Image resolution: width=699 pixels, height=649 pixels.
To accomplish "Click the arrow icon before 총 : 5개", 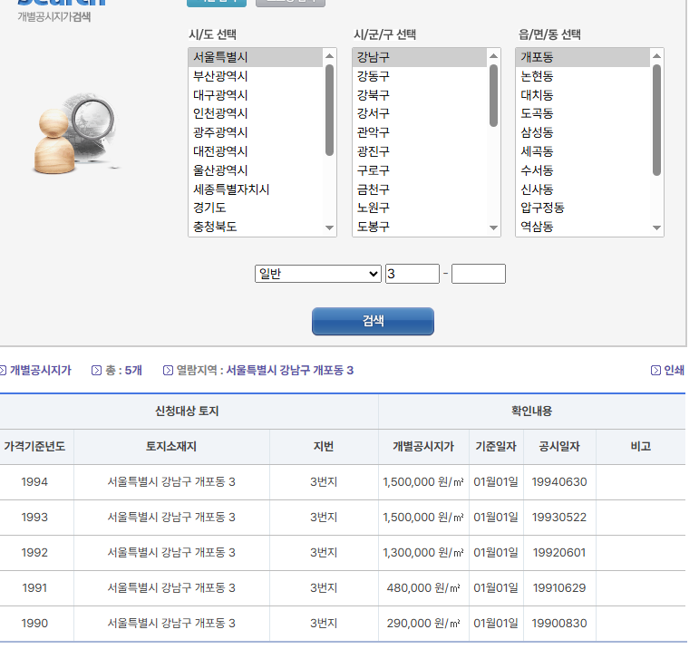I will coord(96,370).
